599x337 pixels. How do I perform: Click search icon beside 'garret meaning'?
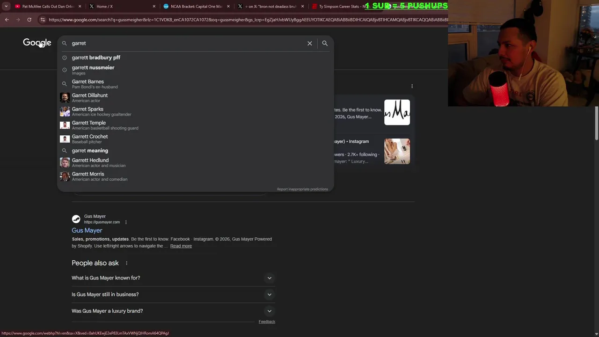point(65,151)
